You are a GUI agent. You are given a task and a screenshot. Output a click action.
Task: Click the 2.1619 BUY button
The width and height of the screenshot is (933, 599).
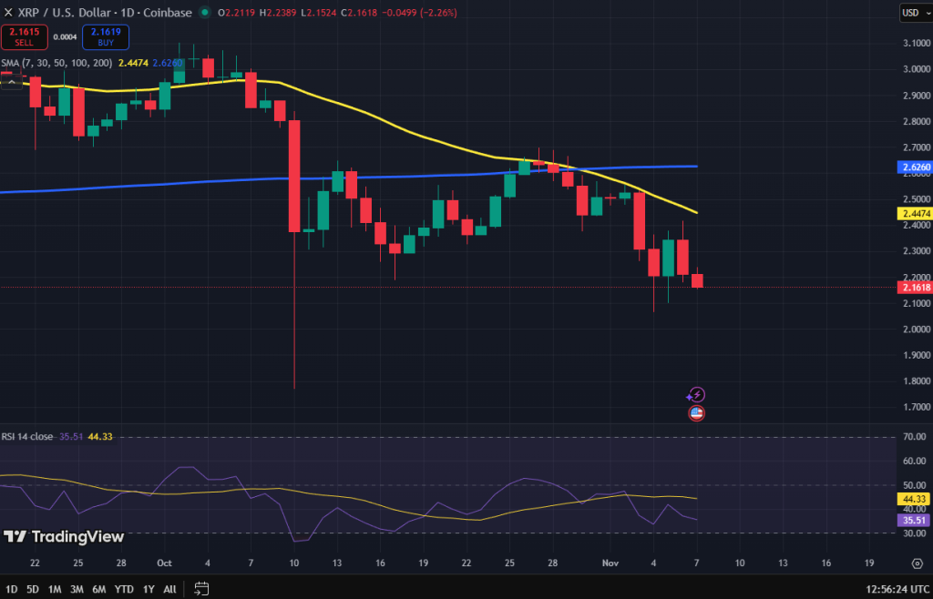(x=106, y=36)
